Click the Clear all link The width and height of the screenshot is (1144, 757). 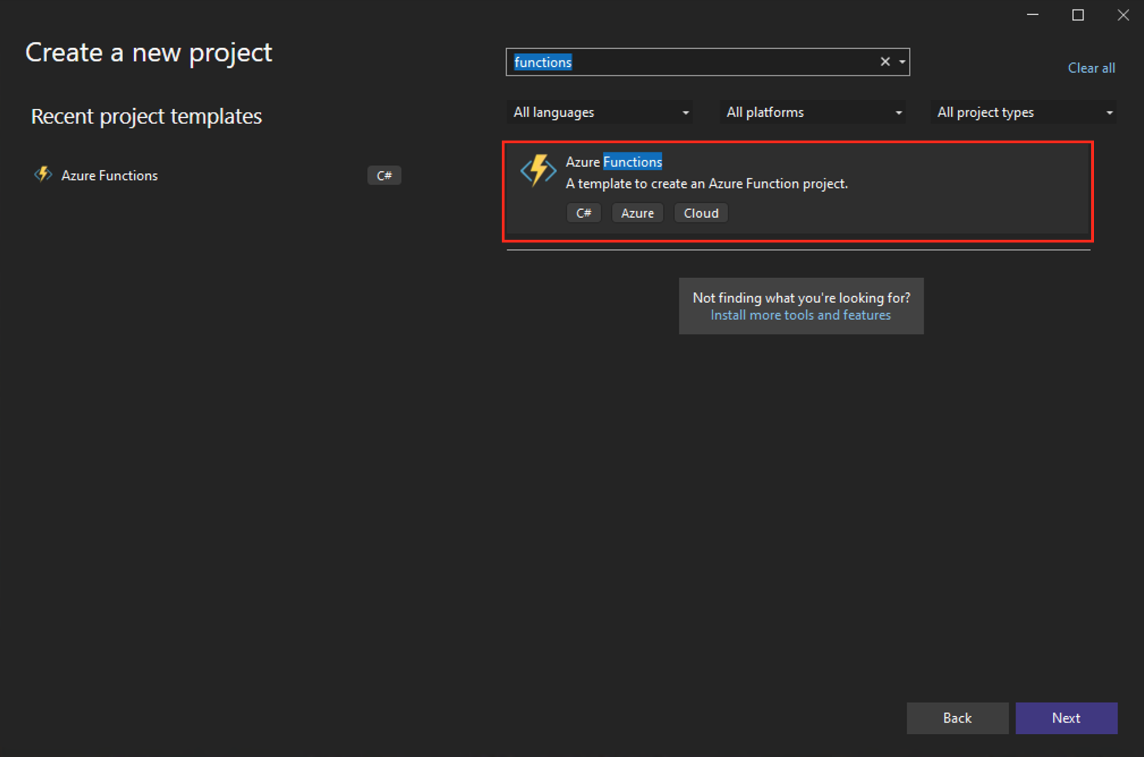[1090, 67]
